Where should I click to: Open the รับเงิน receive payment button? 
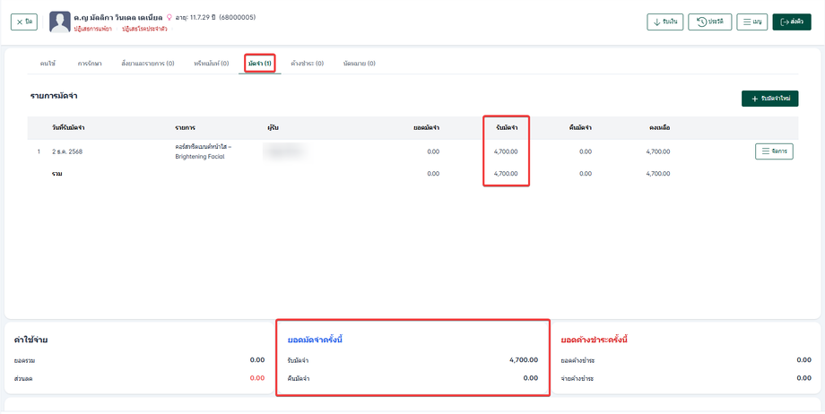pos(665,22)
